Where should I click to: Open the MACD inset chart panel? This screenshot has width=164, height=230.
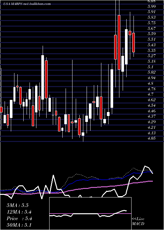[x=90, y=214]
